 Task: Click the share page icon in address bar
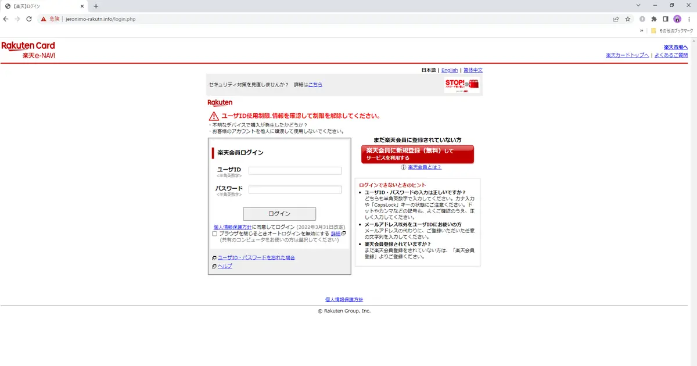tap(616, 19)
